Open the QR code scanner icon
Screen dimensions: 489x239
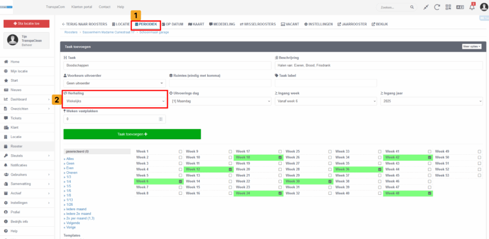(x=448, y=7)
